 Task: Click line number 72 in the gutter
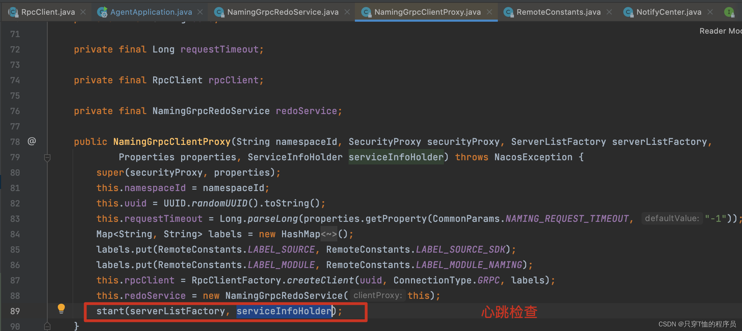tap(15, 49)
